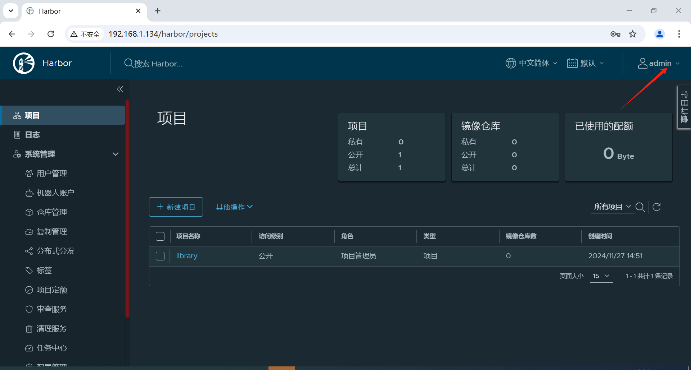Open the 事件日志 side panel tab
Screen dimensions: 691x370
click(684, 107)
